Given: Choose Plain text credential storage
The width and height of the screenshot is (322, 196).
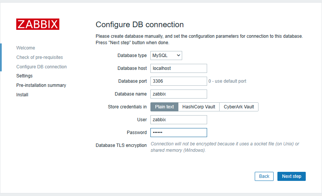Looking at the screenshot, I should (x=164, y=107).
